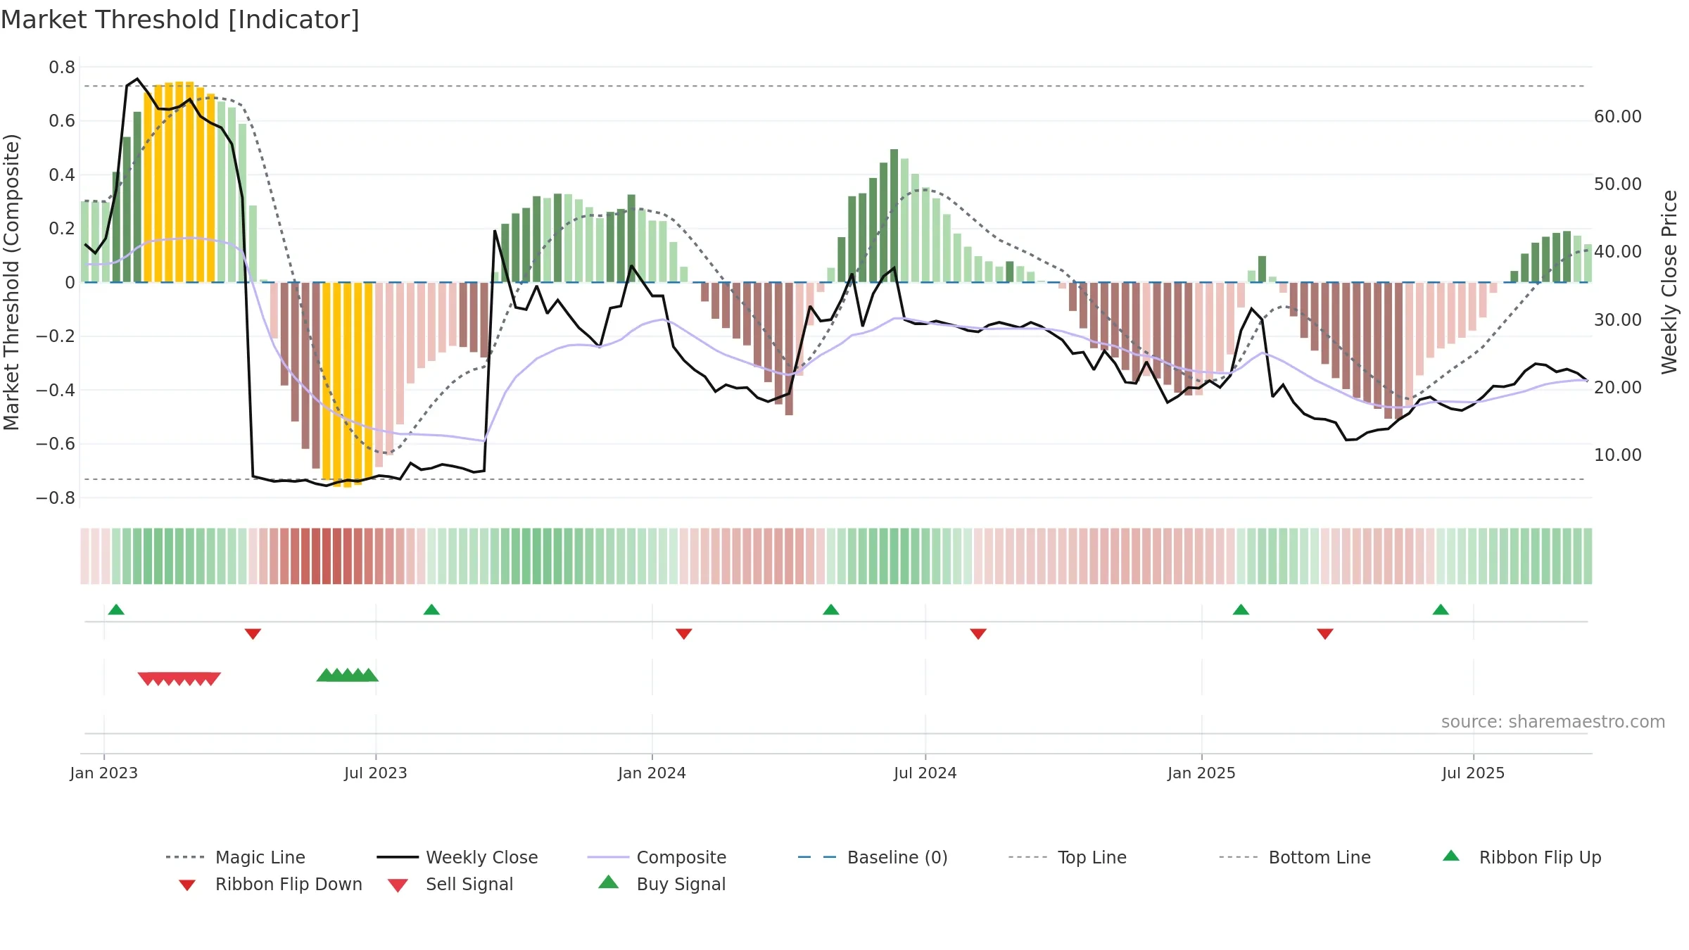Click the ribbon flip down marker between Jan and Jul 2023
This screenshot has width=1689, height=950.
coord(253,634)
